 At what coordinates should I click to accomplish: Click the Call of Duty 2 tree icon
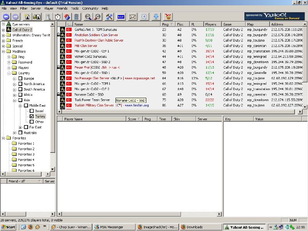tap(8, 30)
